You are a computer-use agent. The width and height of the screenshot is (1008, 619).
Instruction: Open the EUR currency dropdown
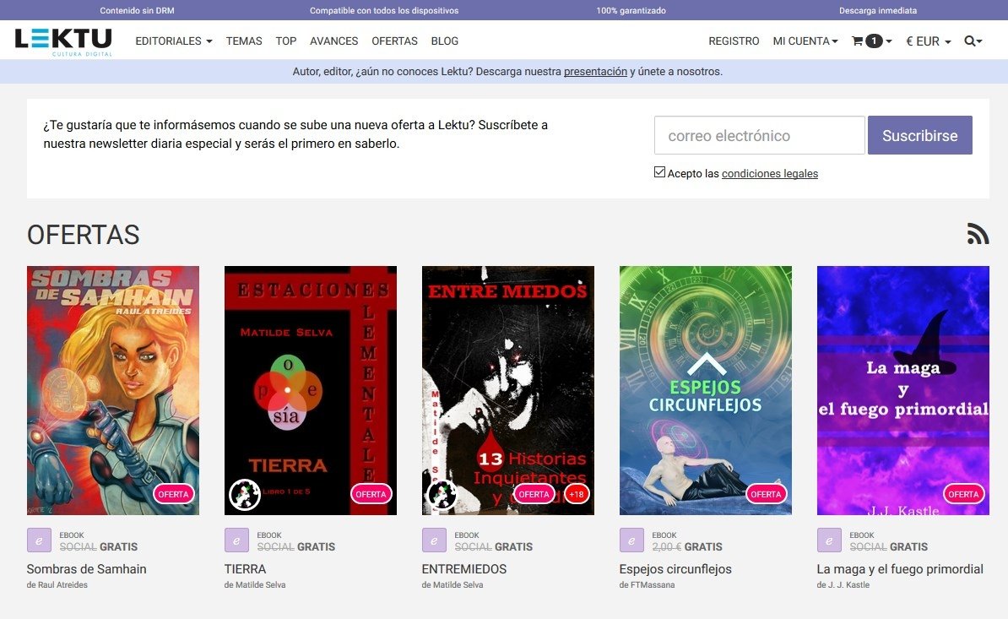click(929, 41)
